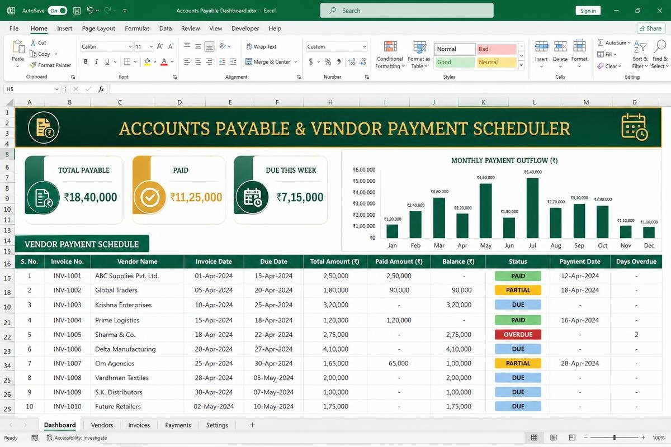Toggle Bottom Align in alignment group

[209, 47]
